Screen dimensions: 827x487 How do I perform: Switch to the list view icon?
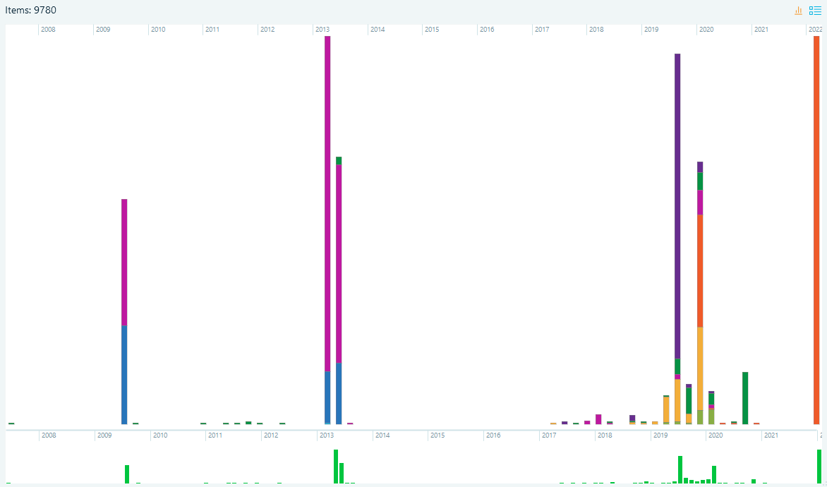tap(815, 11)
